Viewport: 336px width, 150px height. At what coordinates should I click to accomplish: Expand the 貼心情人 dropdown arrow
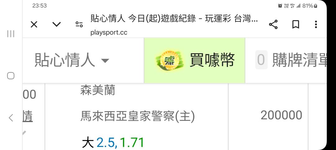105,61
